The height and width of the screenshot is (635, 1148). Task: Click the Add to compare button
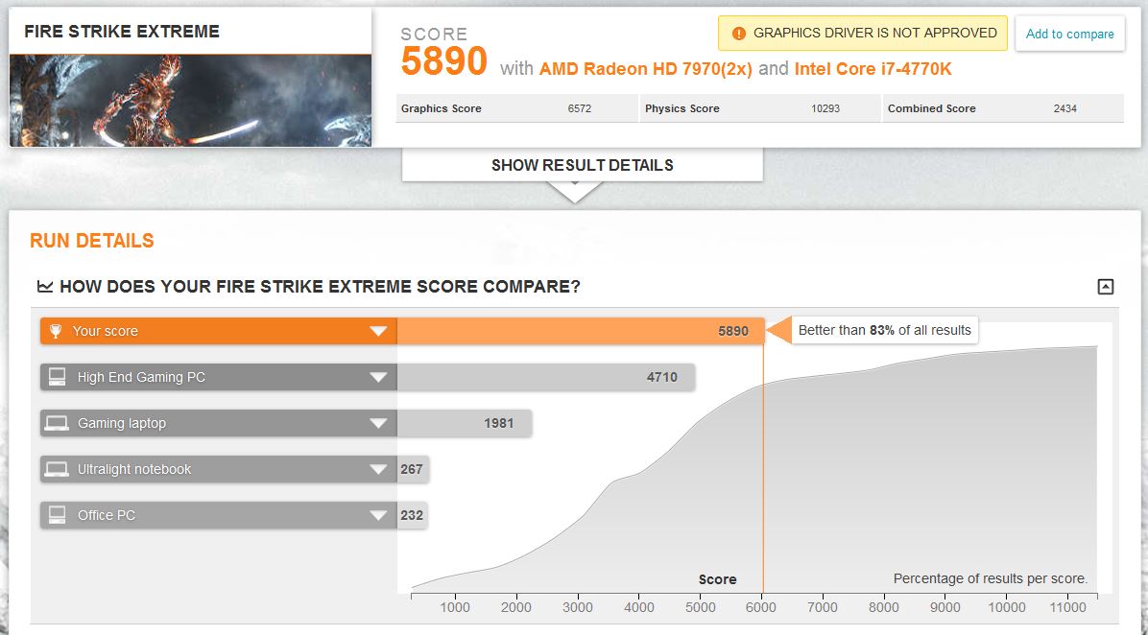1069,34
